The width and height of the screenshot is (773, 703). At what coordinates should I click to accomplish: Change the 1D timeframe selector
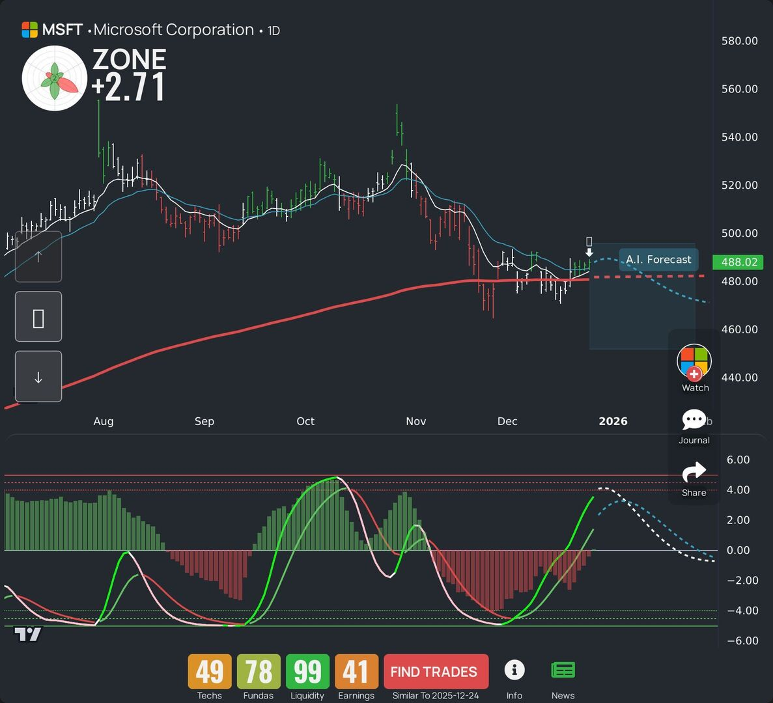[274, 31]
